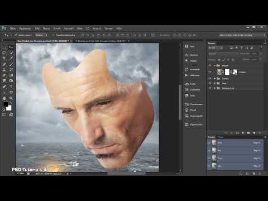This screenshot has width=268, height=201.
Task: Toggle show transform controls checkbox
Action: tap(54, 35)
